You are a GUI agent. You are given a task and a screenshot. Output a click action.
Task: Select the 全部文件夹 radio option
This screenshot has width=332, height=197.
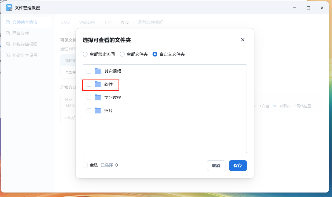[122, 54]
